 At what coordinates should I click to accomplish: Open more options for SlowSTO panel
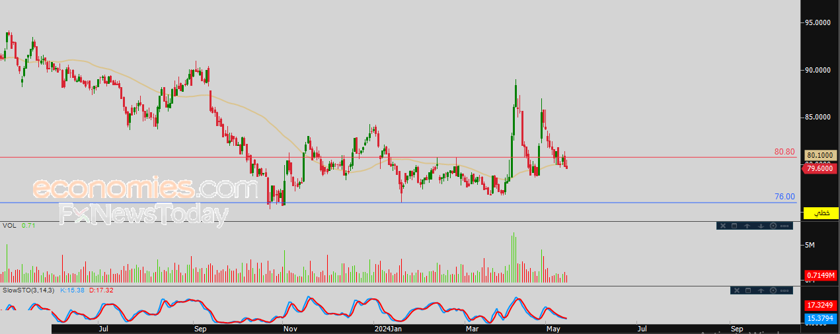[x=784, y=290]
